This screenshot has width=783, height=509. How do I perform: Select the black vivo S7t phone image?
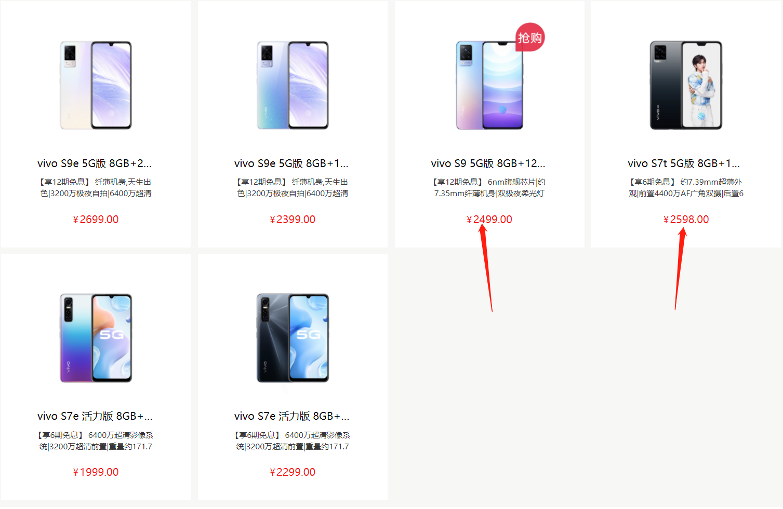(x=686, y=85)
